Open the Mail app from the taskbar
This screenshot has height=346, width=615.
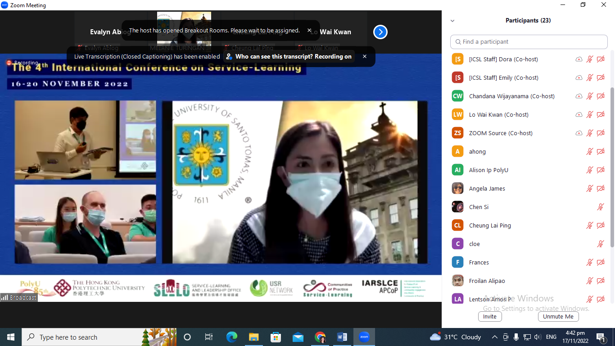coord(298,337)
